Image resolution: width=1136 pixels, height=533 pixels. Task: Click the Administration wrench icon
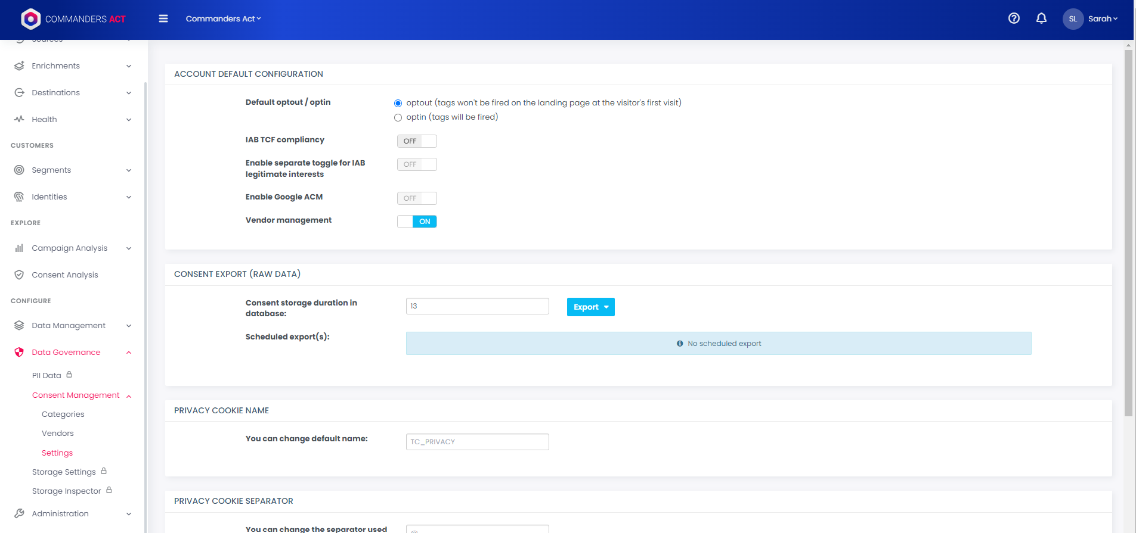tap(19, 513)
